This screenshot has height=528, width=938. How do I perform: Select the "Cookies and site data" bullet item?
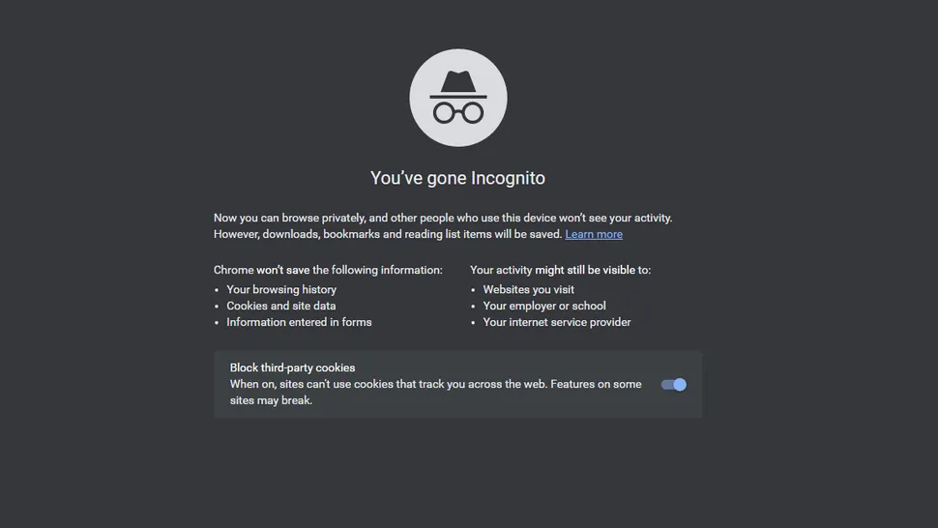(281, 306)
